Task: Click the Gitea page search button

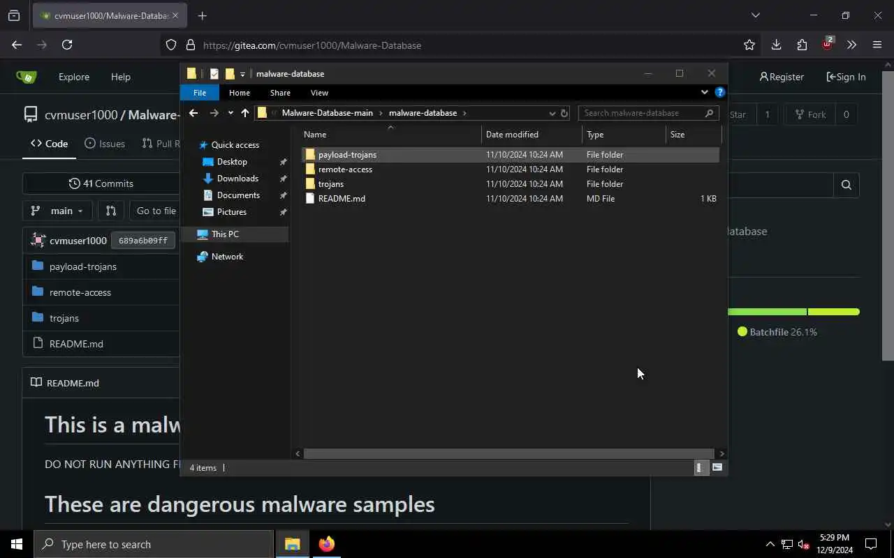Action: [x=847, y=185]
